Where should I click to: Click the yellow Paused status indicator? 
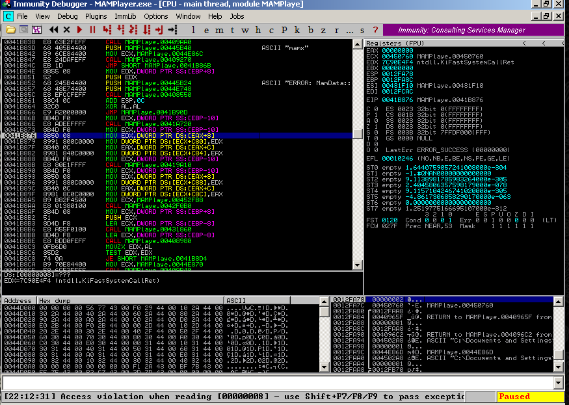pyautogui.click(x=530, y=397)
